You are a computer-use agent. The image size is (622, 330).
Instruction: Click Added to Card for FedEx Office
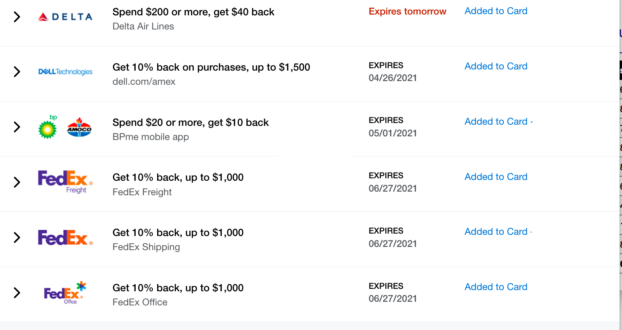point(496,287)
